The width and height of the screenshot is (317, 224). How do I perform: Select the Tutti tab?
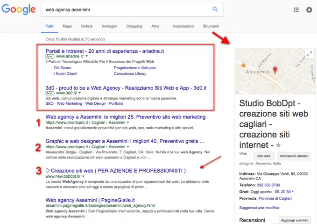(49, 26)
